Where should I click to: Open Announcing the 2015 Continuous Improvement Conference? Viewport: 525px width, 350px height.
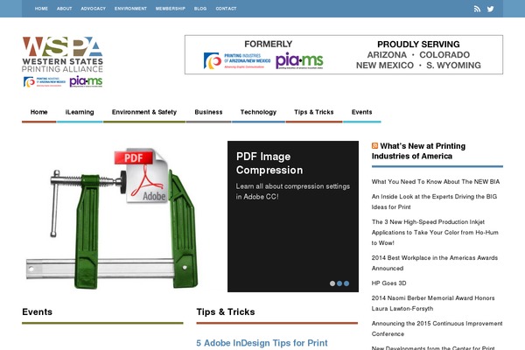(x=437, y=329)
